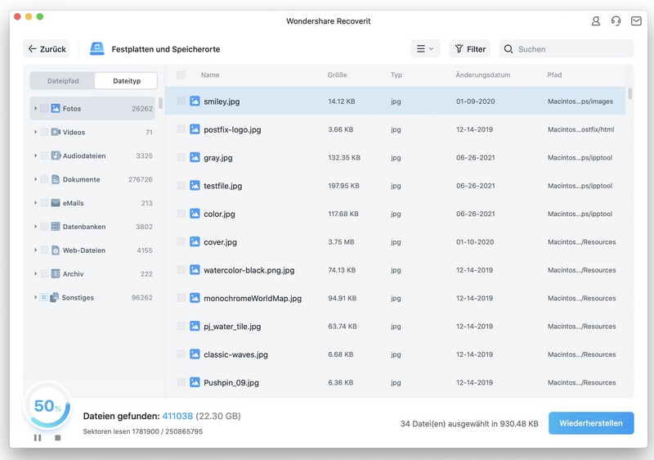Check the postfix-logo.jpg checkbox
Screen dimensions: 654x460
pyautogui.click(x=181, y=129)
